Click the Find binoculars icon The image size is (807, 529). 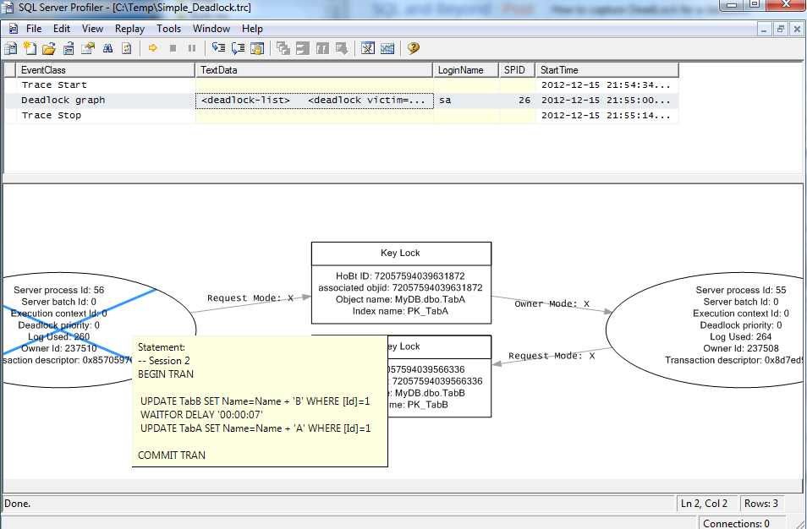click(x=107, y=48)
